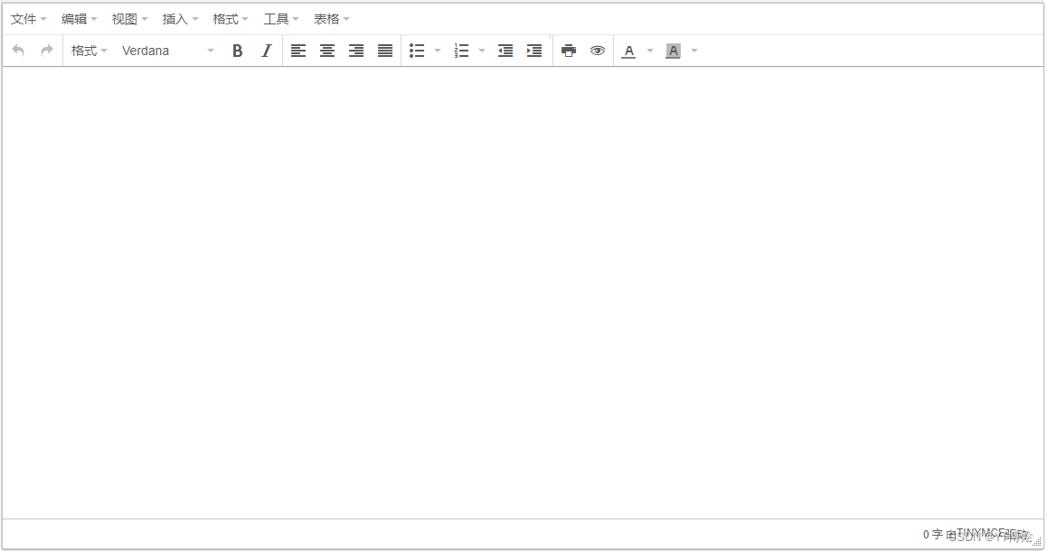This screenshot has height=551, width=1047.
Task: Open the Verdana font family dropdown
Action: click(167, 51)
